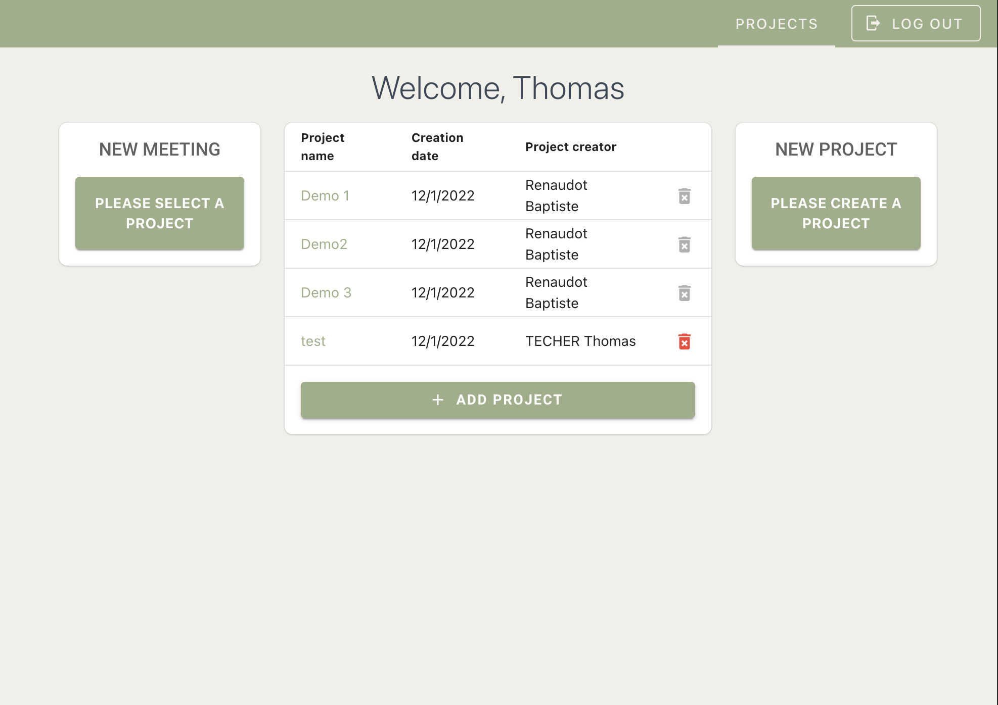Open the Demo 1 project link
998x705 pixels.
(325, 196)
